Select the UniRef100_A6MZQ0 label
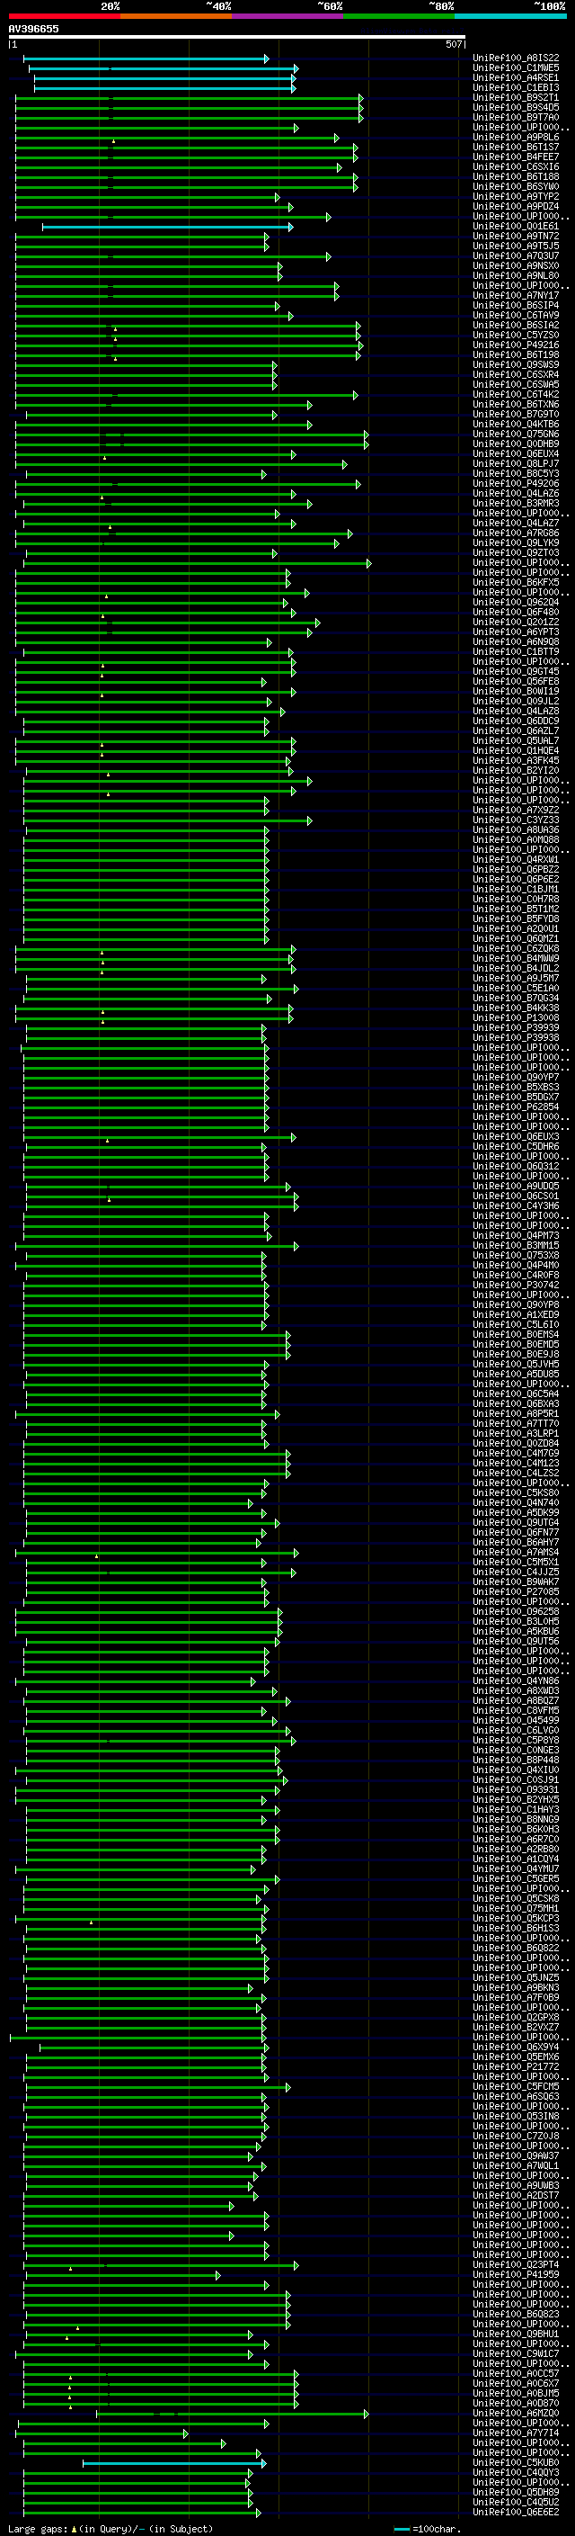 pyautogui.click(x=516, y=2415)
